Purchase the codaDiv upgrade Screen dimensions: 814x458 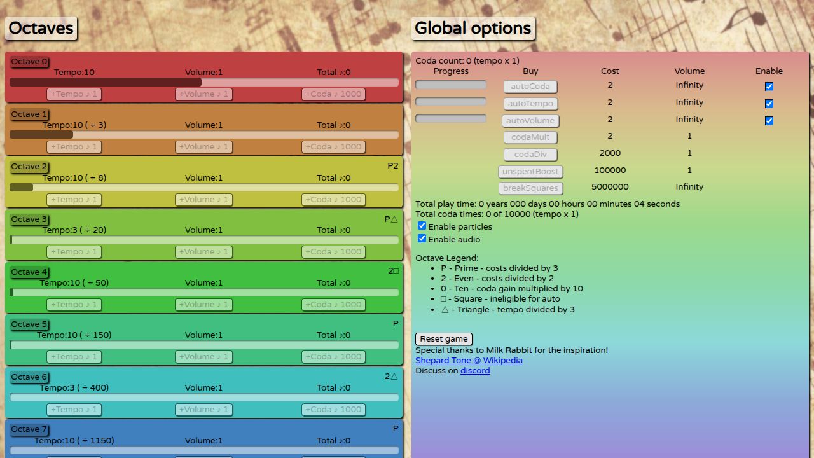pyautogui.click(x=530, y=155)
